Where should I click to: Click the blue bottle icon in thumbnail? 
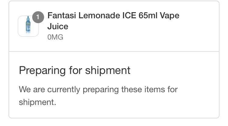click(28, 25)
